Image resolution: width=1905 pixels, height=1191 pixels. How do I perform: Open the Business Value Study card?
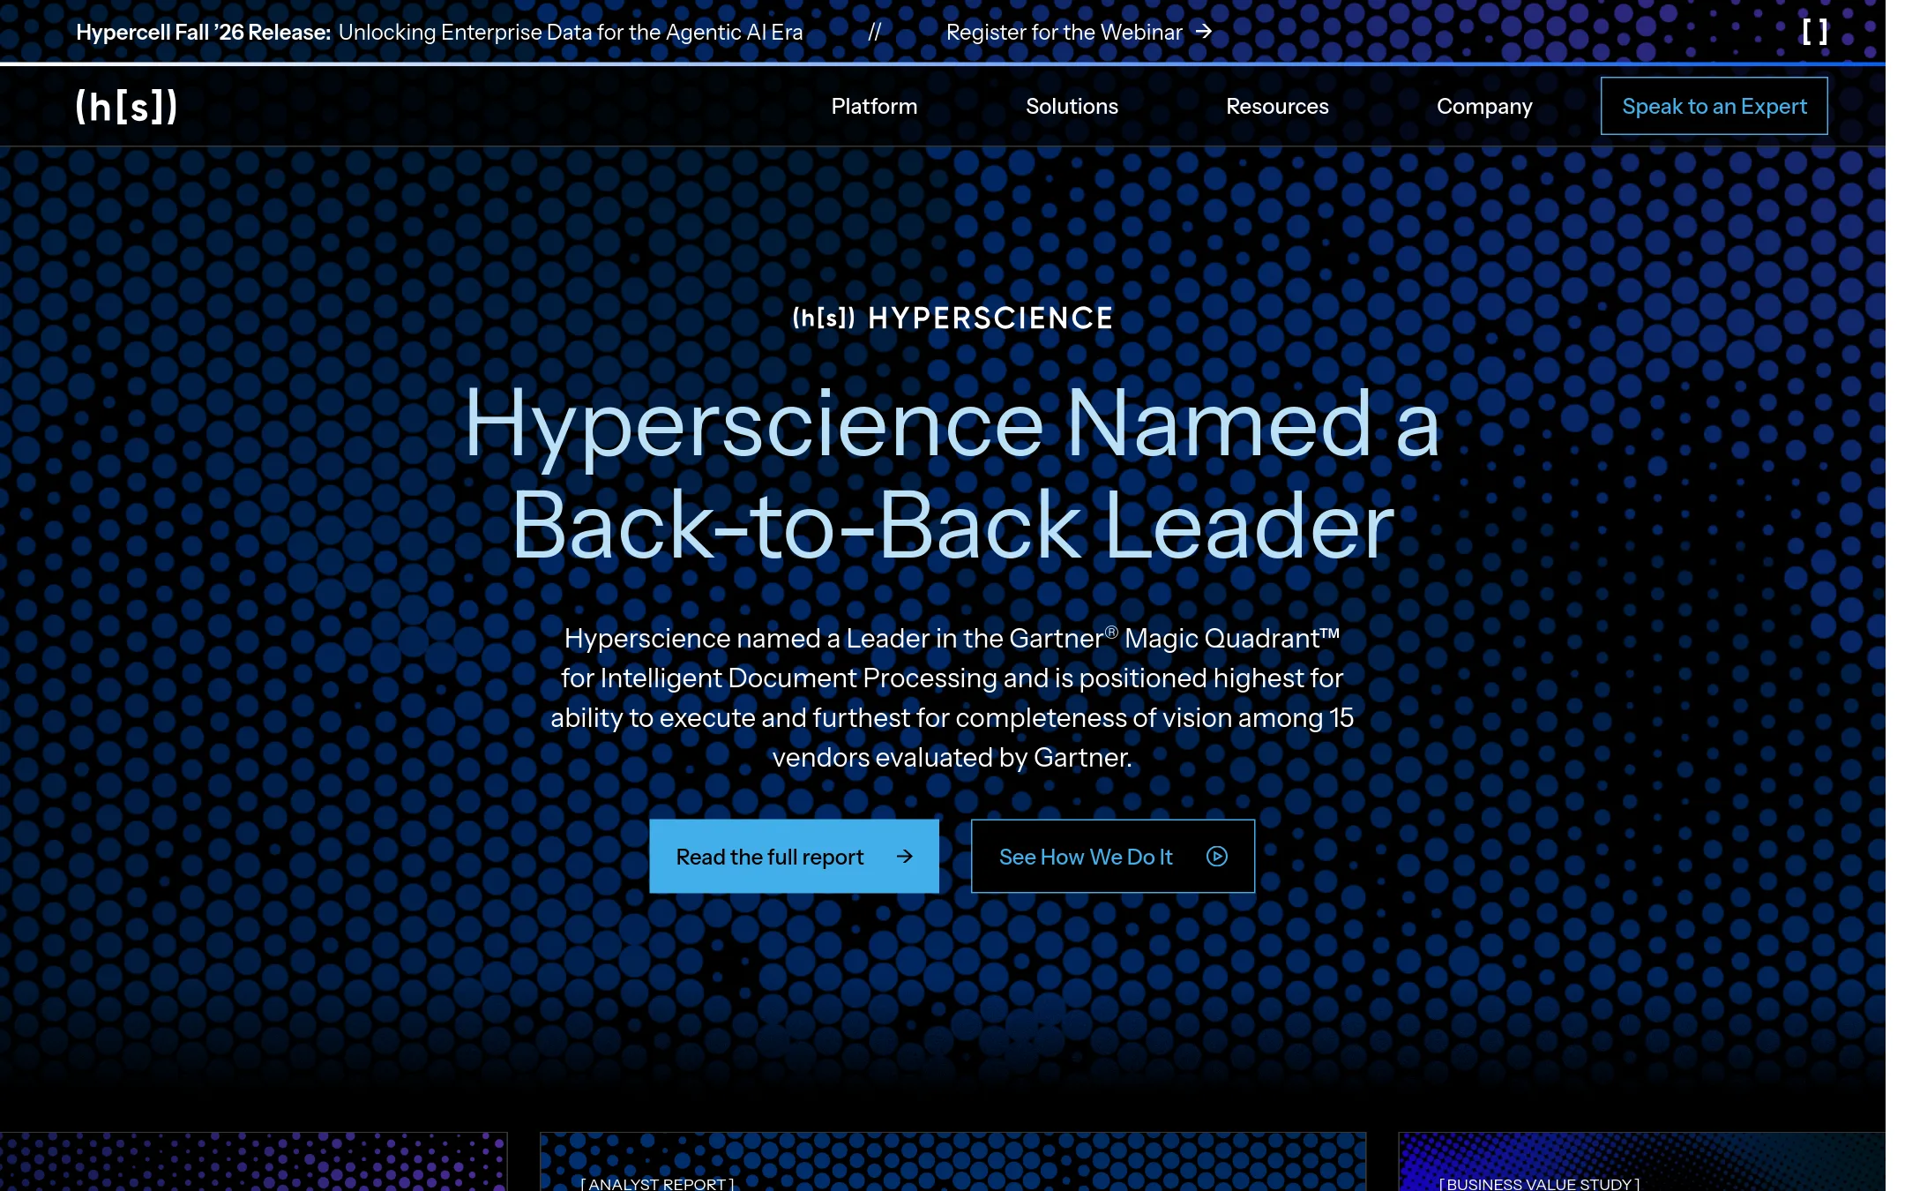[1642, 1162]
